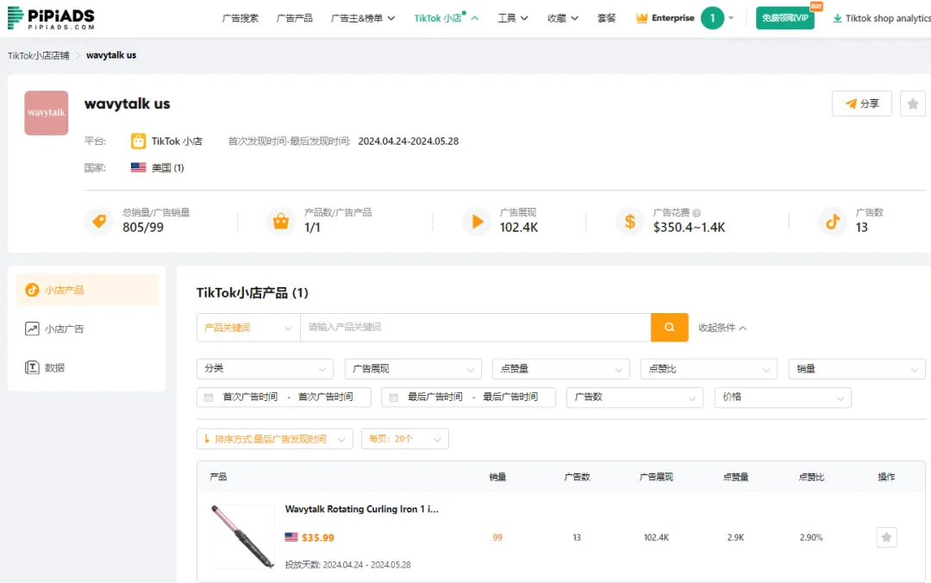Click the PiPiADS logo

51,18
